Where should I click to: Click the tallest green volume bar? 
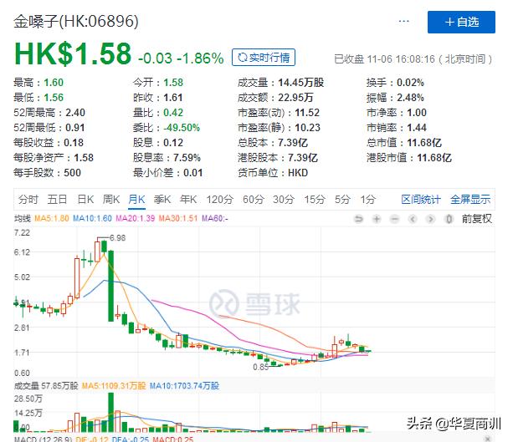[111, 412]
